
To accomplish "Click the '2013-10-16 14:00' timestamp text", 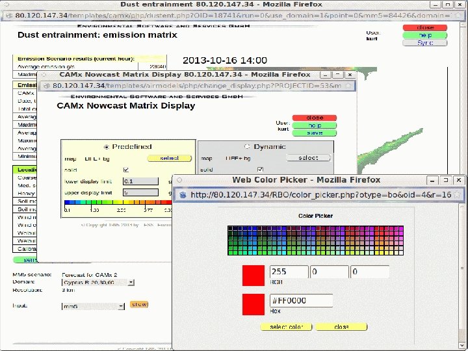I will [225, 60].
